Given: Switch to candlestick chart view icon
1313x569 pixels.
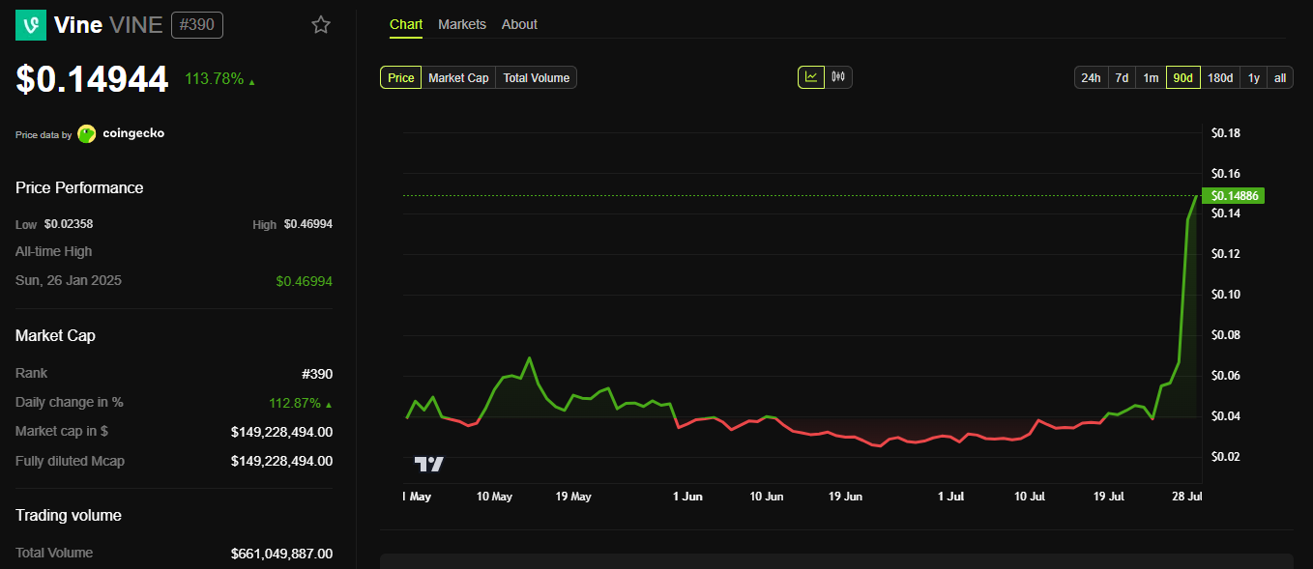Looking at the screenshot, I should click(x=838, y=77).
